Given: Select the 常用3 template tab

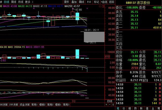Looking at the screenshot, I should pyautogui.click(x=66, y=105).
